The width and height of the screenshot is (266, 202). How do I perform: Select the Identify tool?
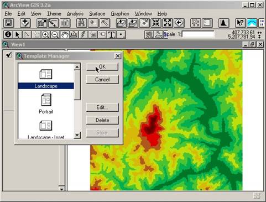point(8,34)
